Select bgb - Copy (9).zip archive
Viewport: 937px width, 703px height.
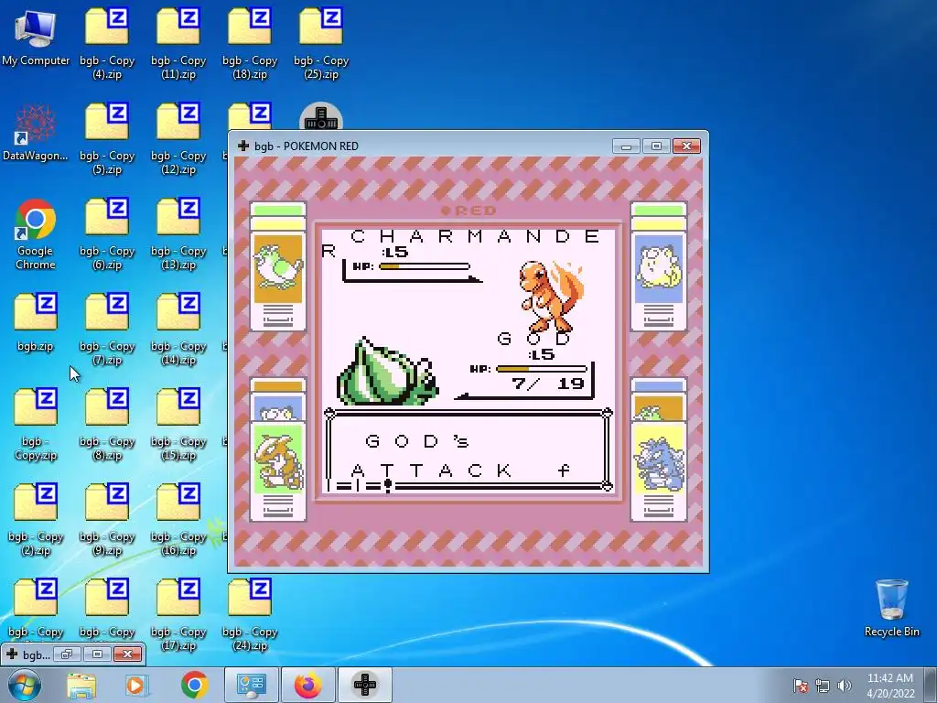pyautogui.click(x=107, y=520)
